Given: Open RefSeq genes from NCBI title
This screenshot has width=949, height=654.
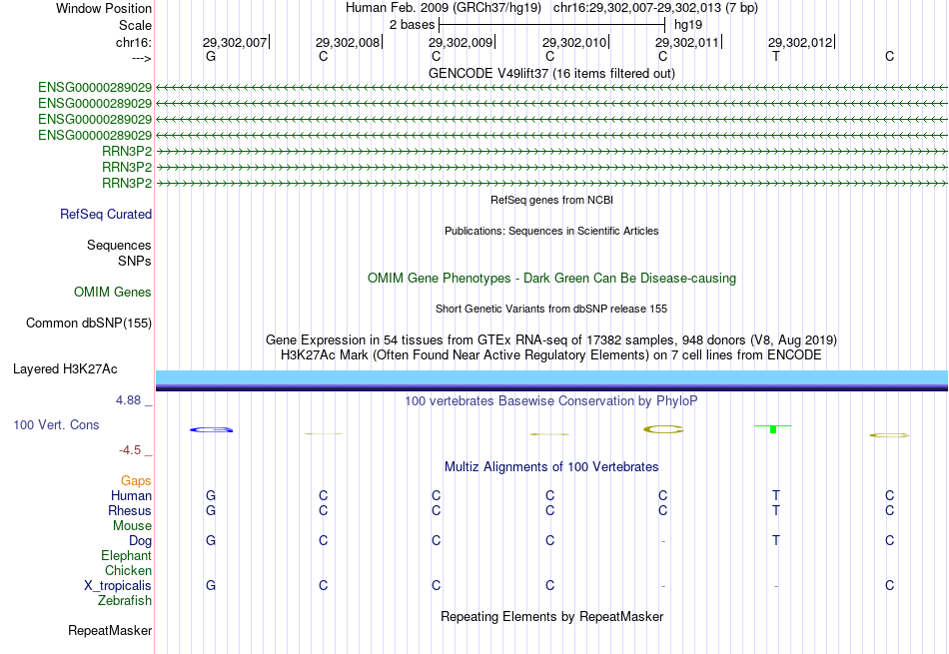Looking at the screenshot, I should coord(551,200).
